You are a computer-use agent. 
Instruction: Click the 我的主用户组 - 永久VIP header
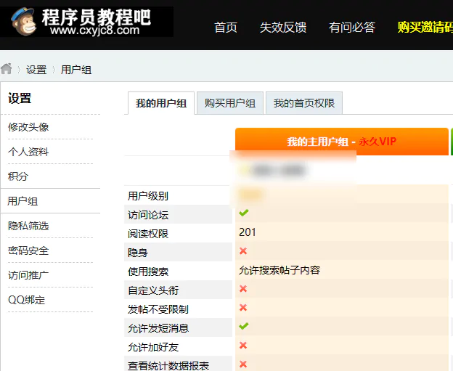tap(342, 142)
